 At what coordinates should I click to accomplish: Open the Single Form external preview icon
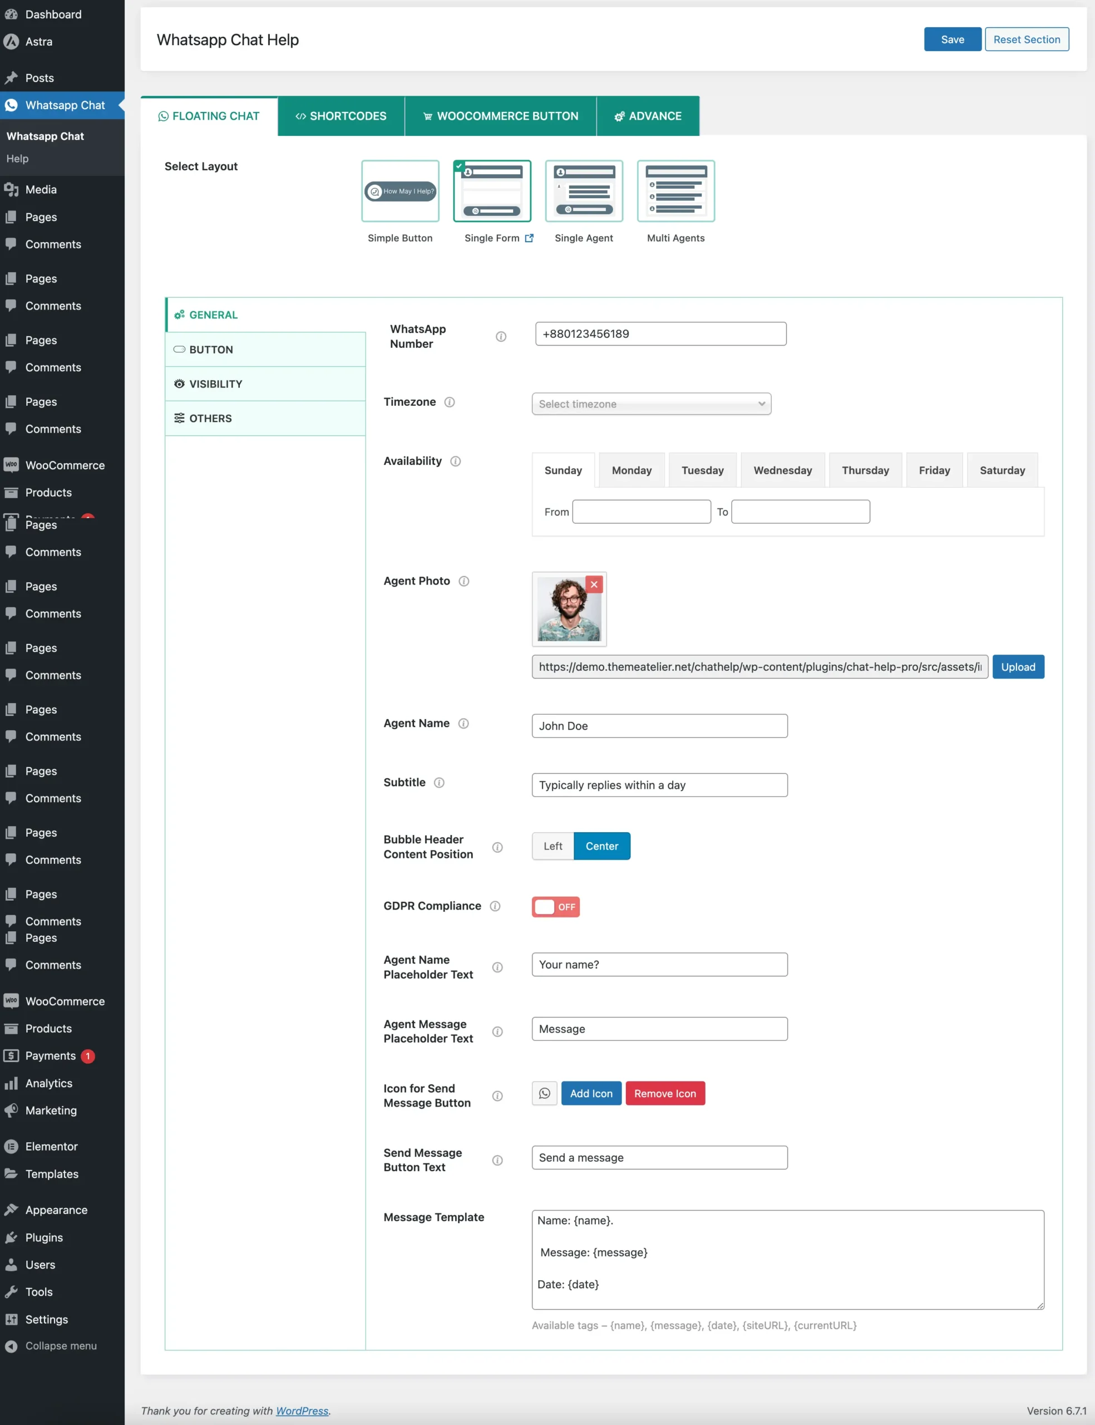(529, 239)
